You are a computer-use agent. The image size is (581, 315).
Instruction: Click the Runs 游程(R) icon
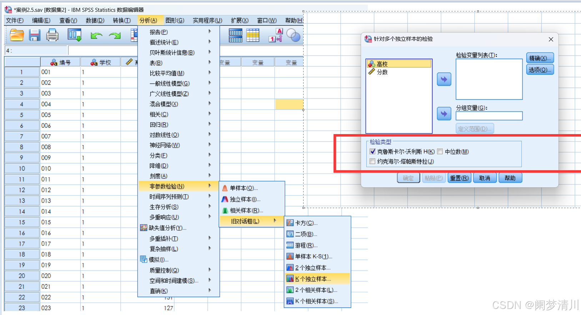290,245
